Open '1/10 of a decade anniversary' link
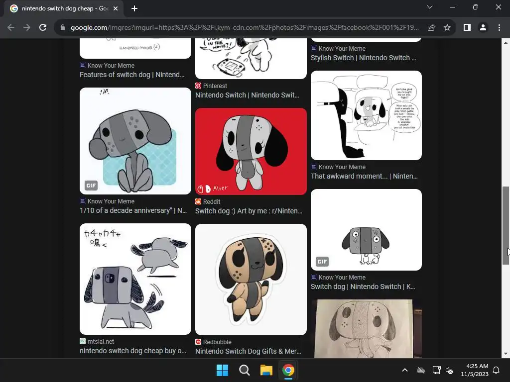Screen dimensions: 510x382 click(x=133, y=210)
